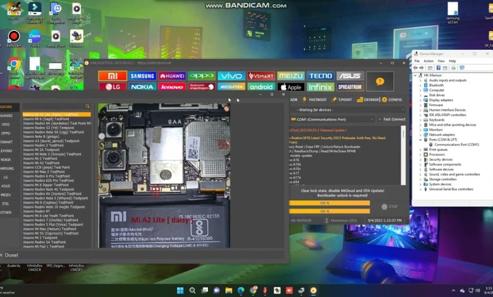
Task: Switch to the DEVMGR tab
Action: [368, 100]
